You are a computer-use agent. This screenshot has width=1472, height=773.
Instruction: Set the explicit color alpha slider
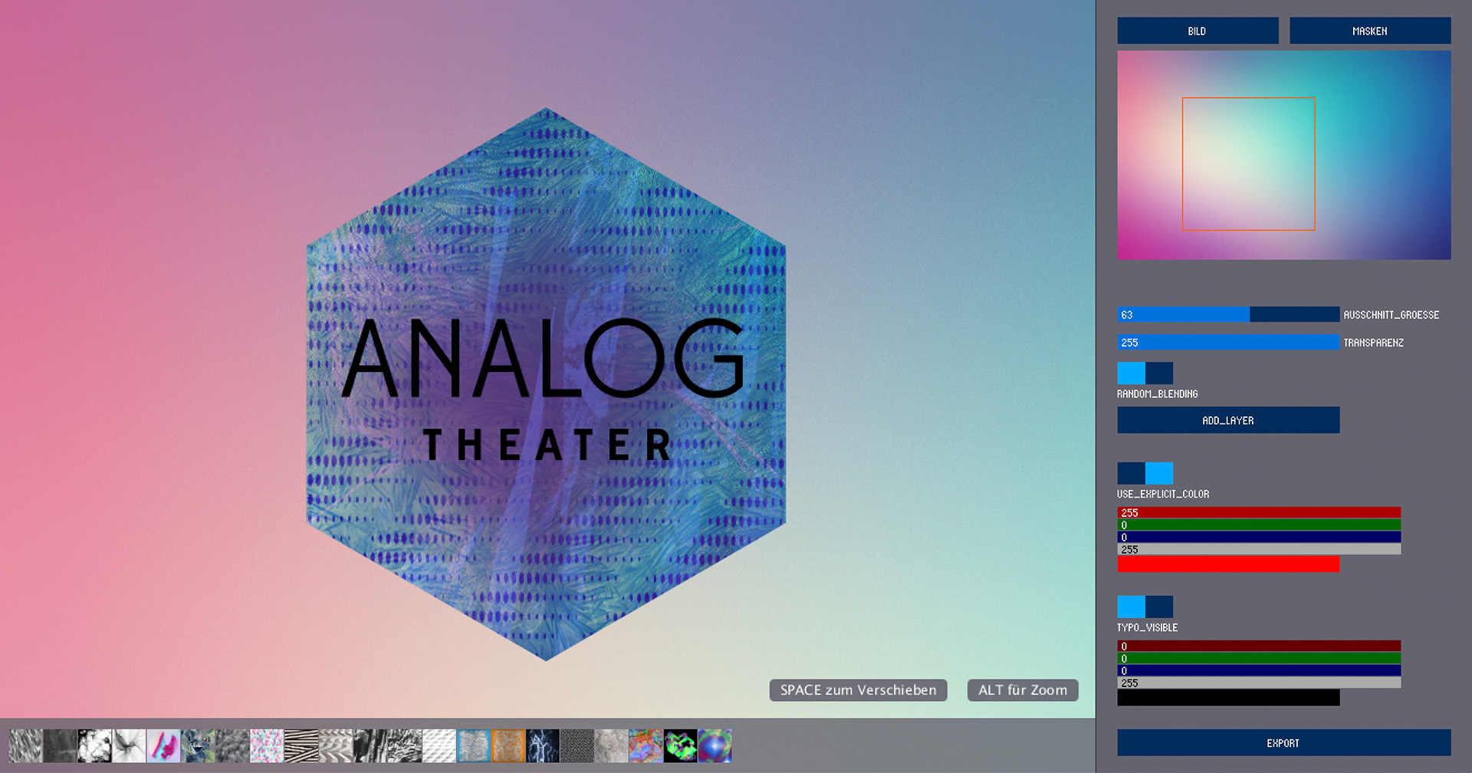tap(1259, 549)
